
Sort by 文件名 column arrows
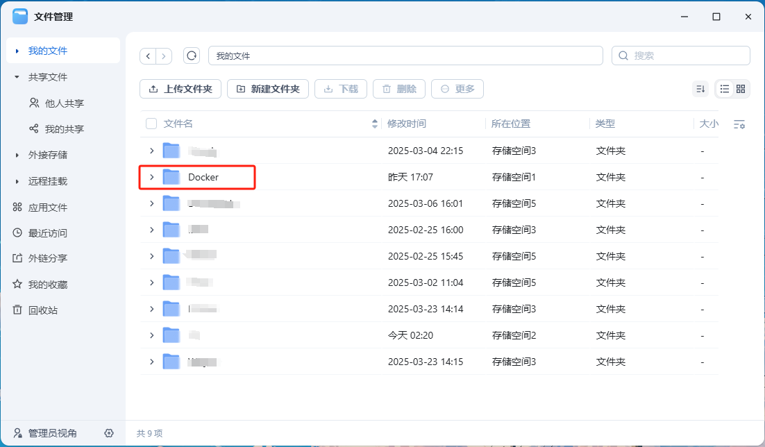pos(375,124)
